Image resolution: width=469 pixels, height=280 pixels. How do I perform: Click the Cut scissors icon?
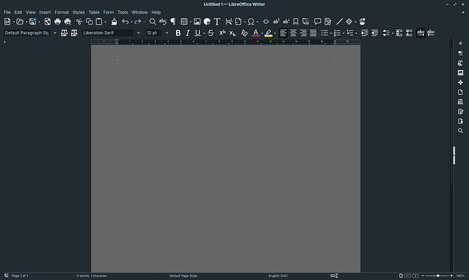pyautogui.click(x=79, y=22)
